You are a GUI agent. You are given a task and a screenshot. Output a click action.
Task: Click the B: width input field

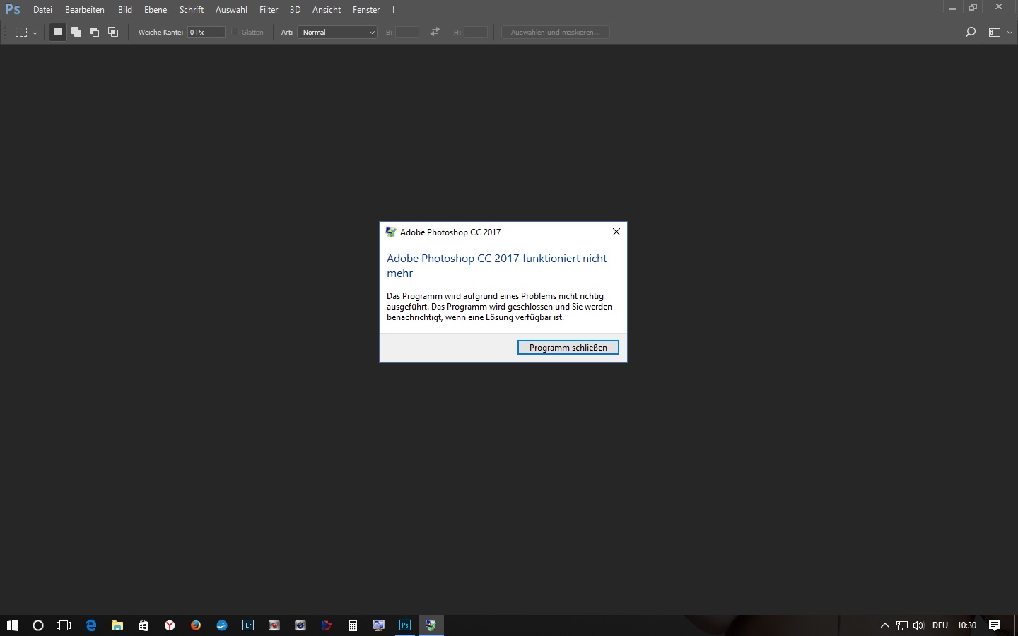(x=407, y=32)
